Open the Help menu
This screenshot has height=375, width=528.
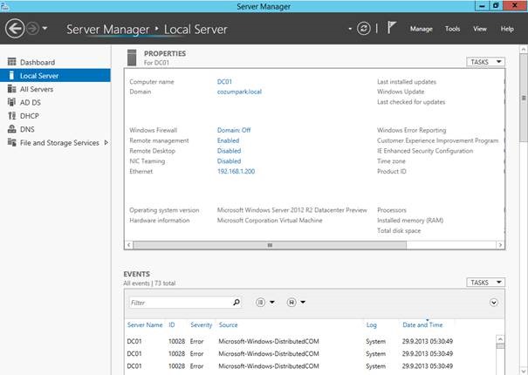pos(507,29)
